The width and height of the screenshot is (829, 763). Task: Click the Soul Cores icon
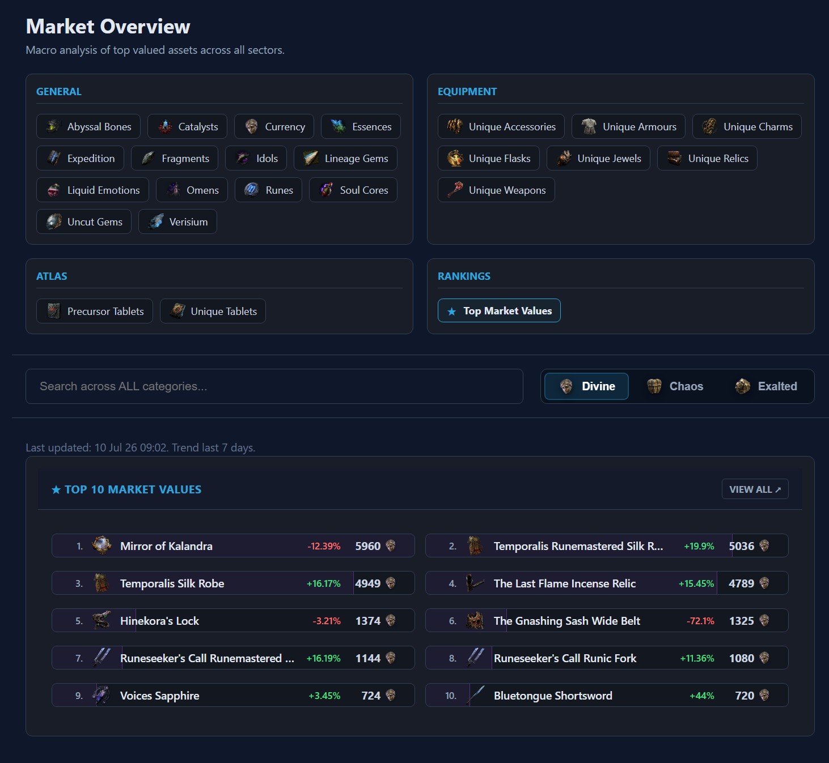click(x=327, y=190)
